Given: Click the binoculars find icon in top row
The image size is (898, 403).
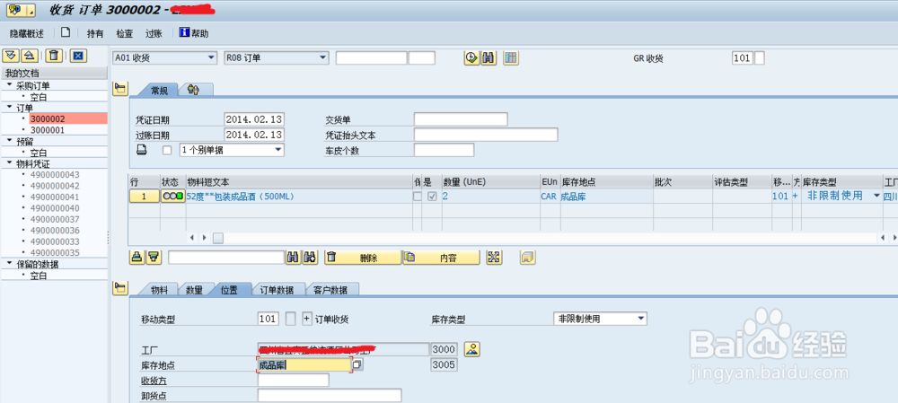Looking at the screenshot, I should (x=489, y=57).
